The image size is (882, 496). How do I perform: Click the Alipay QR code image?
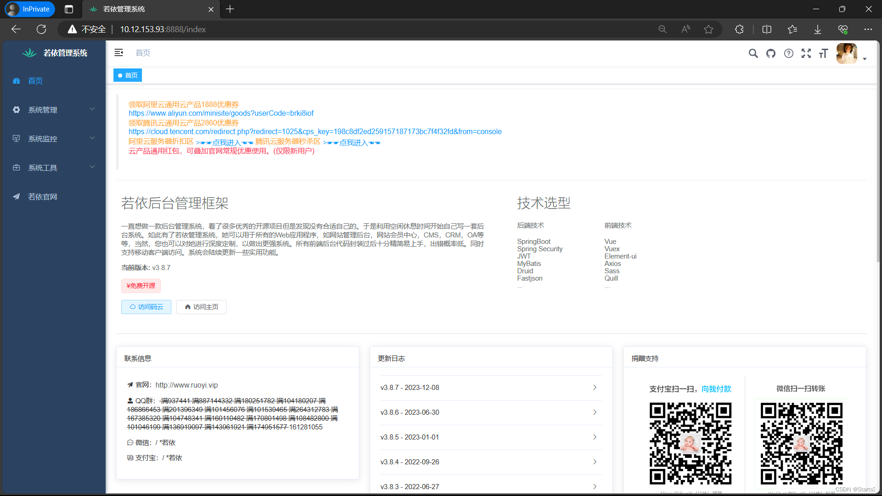(x=690, y=444)
